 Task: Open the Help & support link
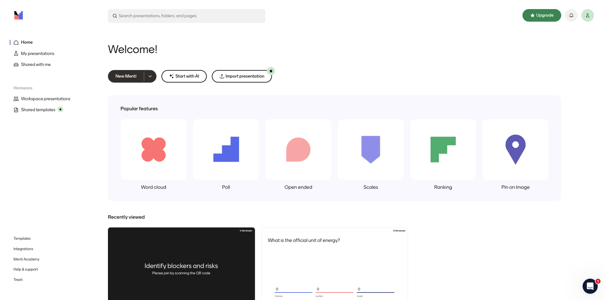tap(26, 269)
